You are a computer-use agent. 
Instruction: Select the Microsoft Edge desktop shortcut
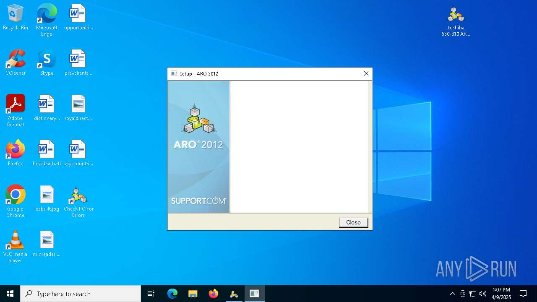coord(47,20)
